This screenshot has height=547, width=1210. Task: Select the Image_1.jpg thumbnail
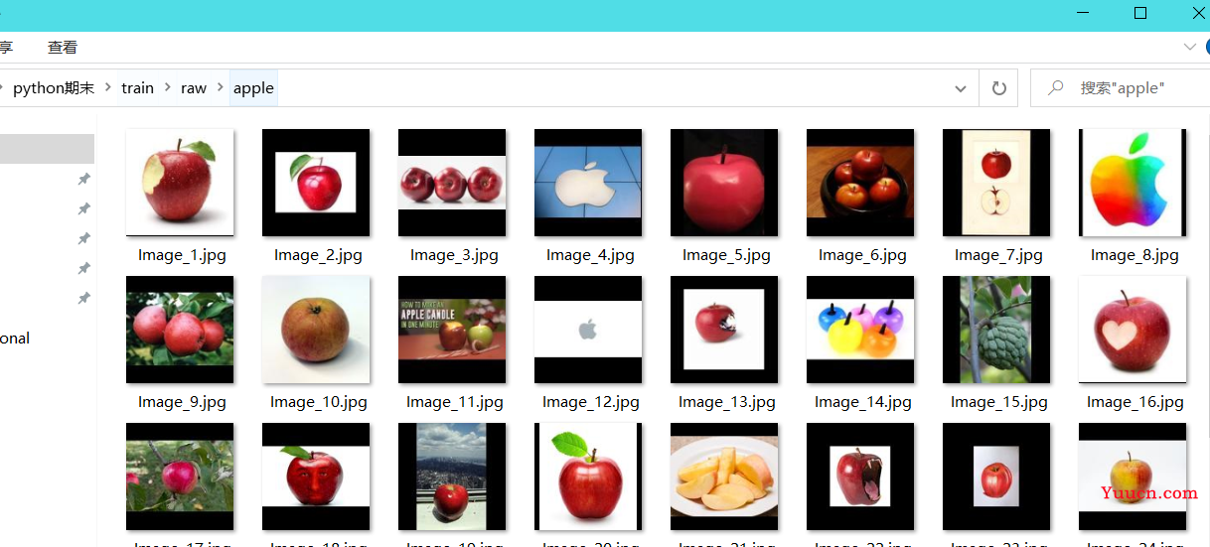[x=180, y=183]
